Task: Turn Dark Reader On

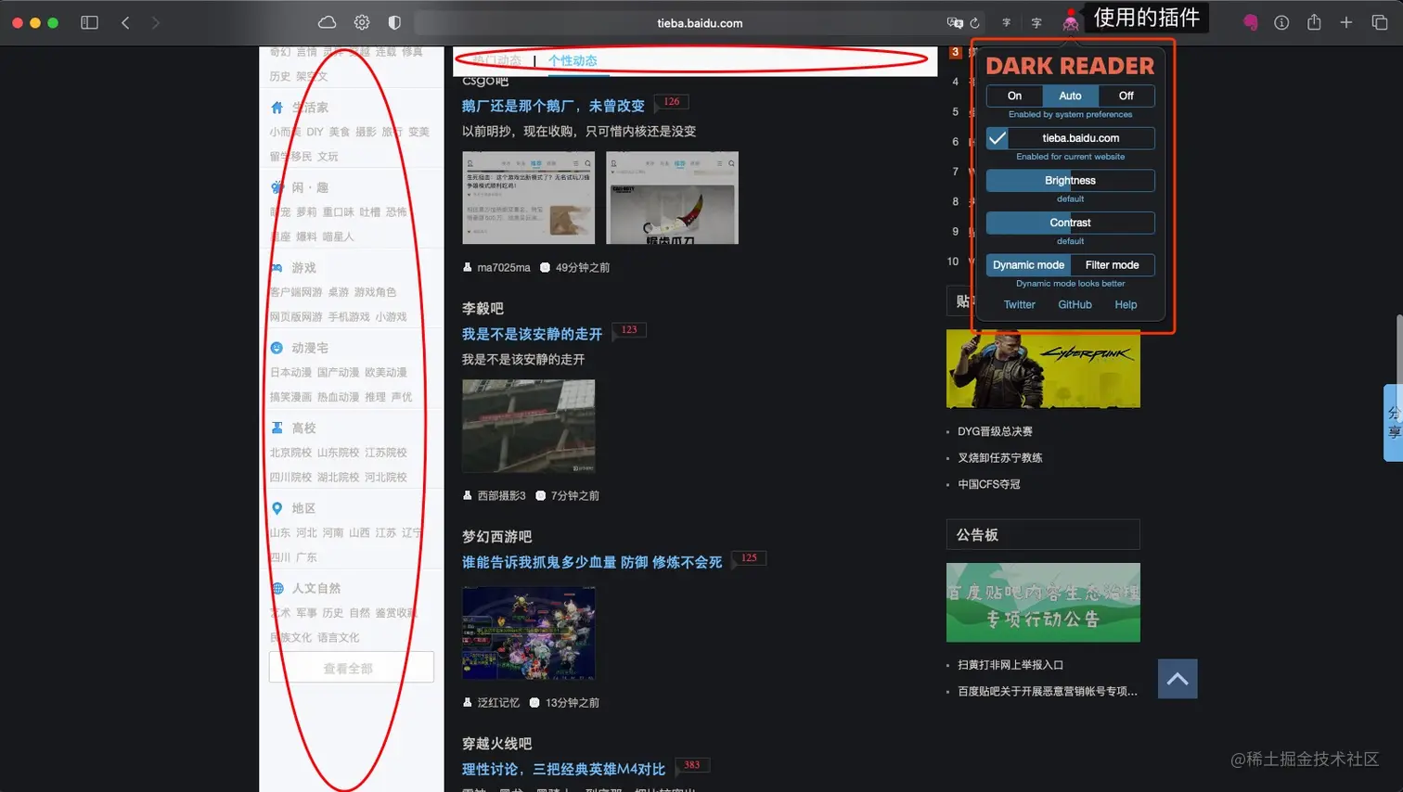Action: 1014,96
